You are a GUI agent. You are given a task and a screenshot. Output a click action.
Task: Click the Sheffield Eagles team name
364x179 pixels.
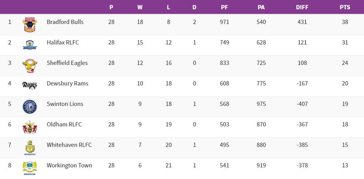(x=67, y=63)
